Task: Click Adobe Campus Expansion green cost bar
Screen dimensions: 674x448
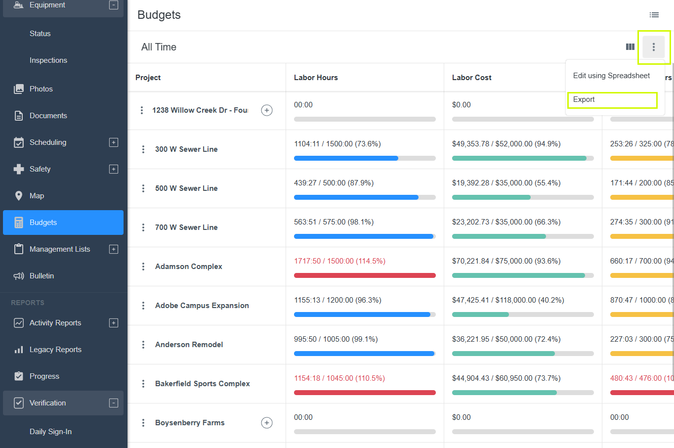Action: pos(480,314)
